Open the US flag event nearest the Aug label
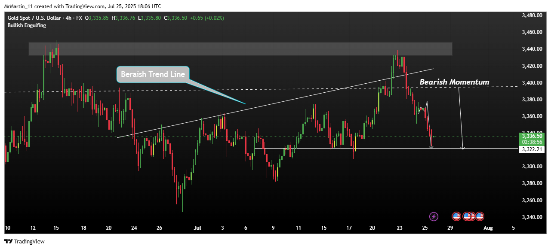 480,216
